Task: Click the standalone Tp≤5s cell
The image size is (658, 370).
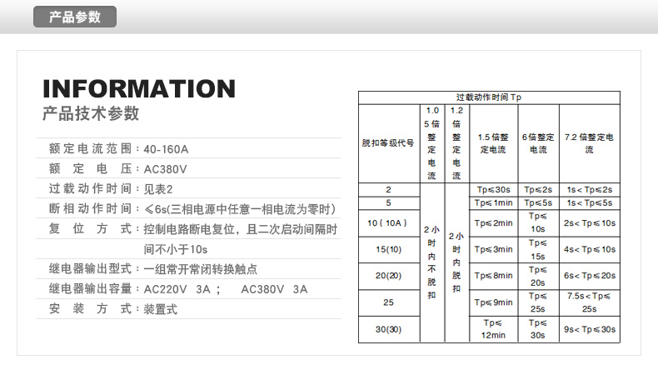Action: (538, 202)
